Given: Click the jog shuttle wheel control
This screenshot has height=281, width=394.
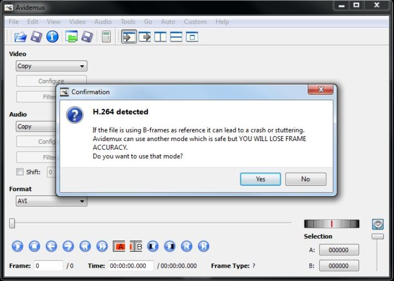Looking at the screenshot, I should (331, 224).
